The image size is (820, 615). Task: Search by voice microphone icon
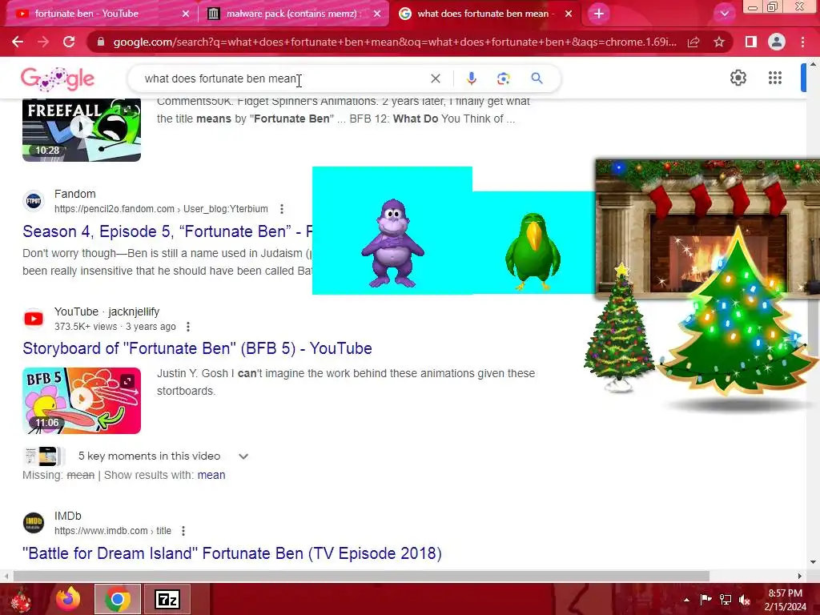click(x=471, y=78)
